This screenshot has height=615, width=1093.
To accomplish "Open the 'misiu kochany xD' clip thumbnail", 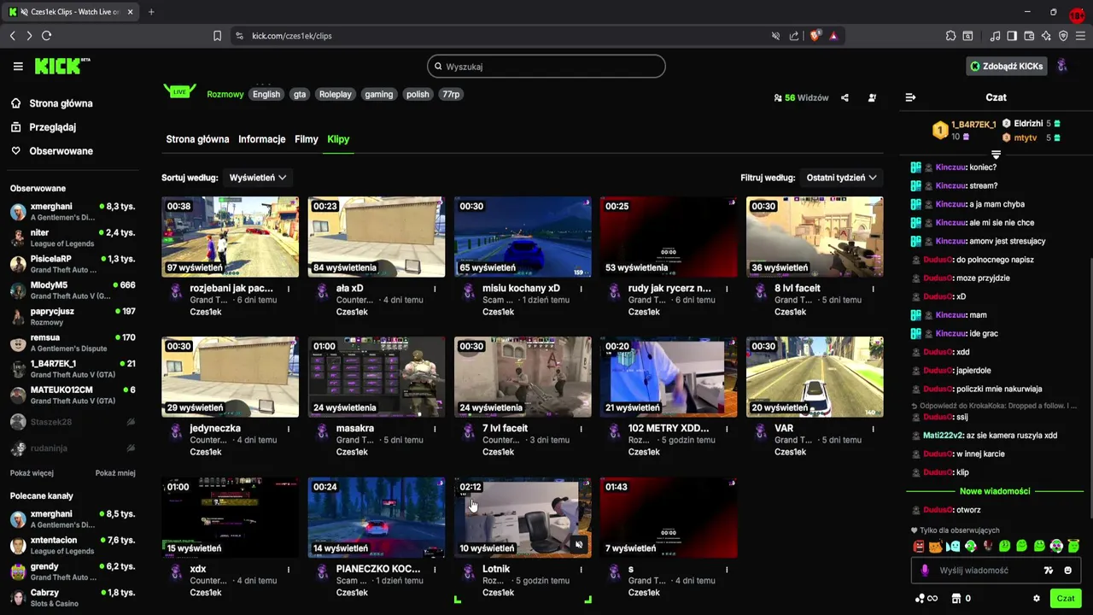I will 523,237.
